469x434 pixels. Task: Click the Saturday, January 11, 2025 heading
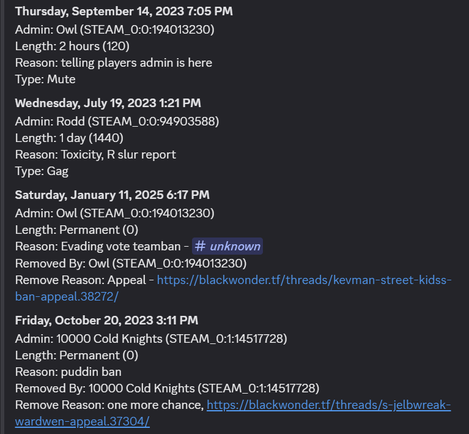pos(112,195)
